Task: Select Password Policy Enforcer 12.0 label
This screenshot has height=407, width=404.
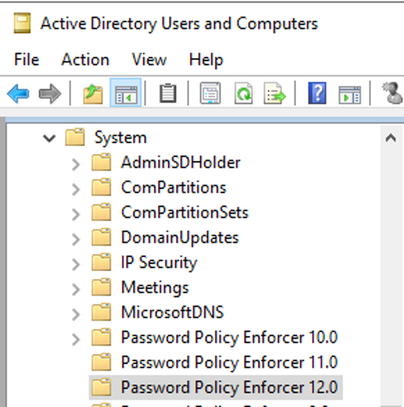Action: (229, 388)
